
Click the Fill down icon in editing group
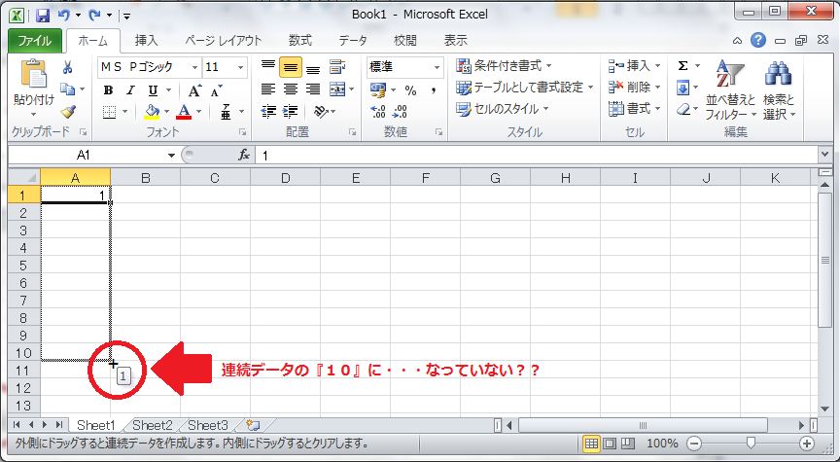(x=682, y=88)
